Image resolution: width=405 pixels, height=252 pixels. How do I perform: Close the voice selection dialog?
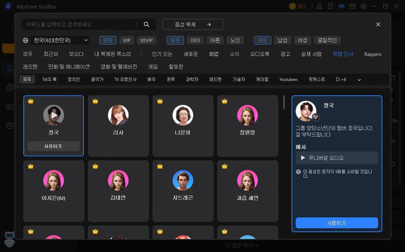point(378,24)
